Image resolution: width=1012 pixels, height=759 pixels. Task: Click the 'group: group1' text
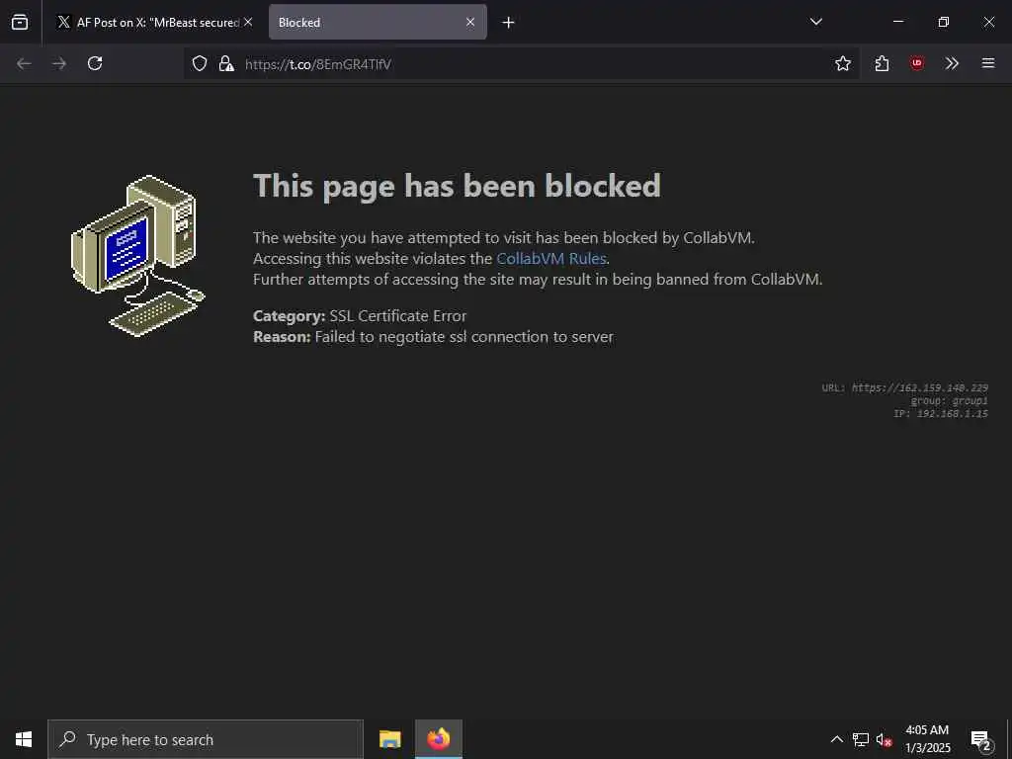(949, 401)
